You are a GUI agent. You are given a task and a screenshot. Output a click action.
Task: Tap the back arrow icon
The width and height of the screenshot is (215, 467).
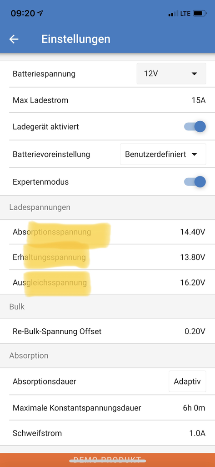coord(14,39)
